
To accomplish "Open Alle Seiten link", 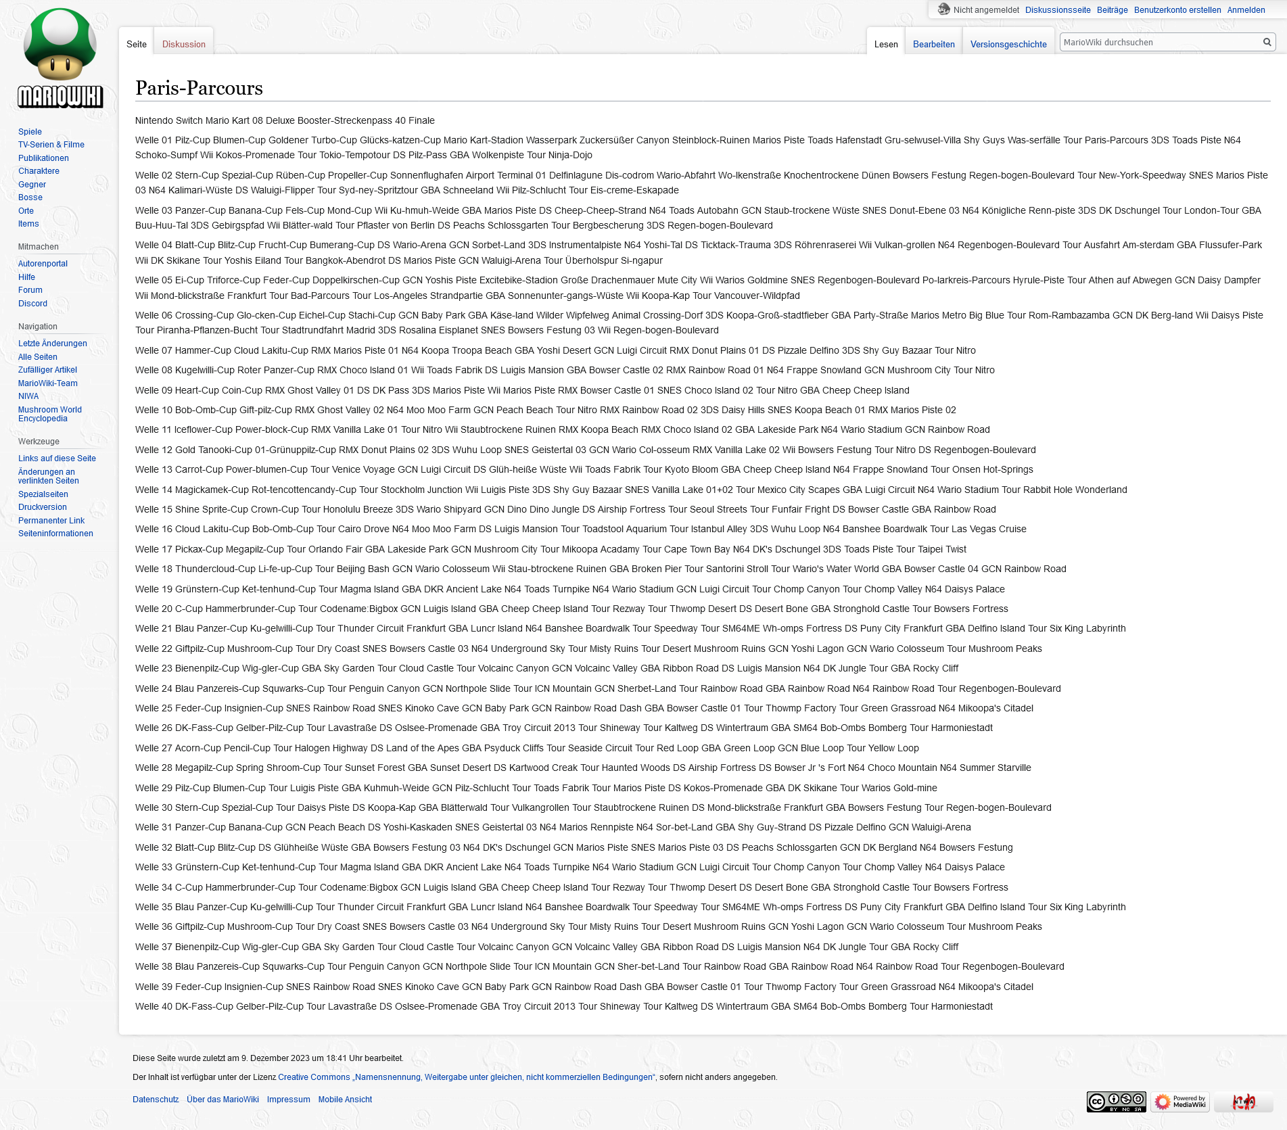I will (x=38, y=357).
